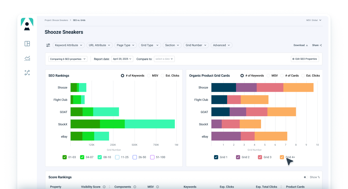Image resolution: width=348 pixels, height=189 pixels.
Task: Click the Keywords column header
Action: pos(190,187)
